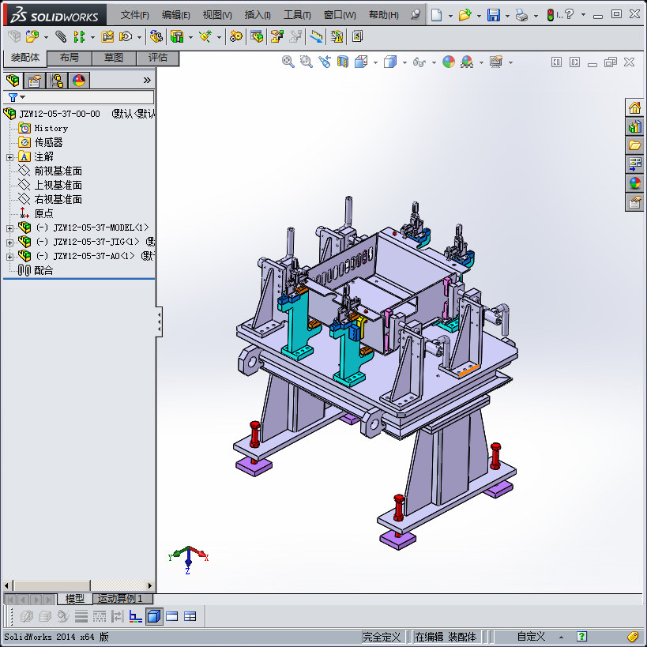Toggle the two view horizontal layout
This screenshot has height=647, width=647.
pos(172,616)
